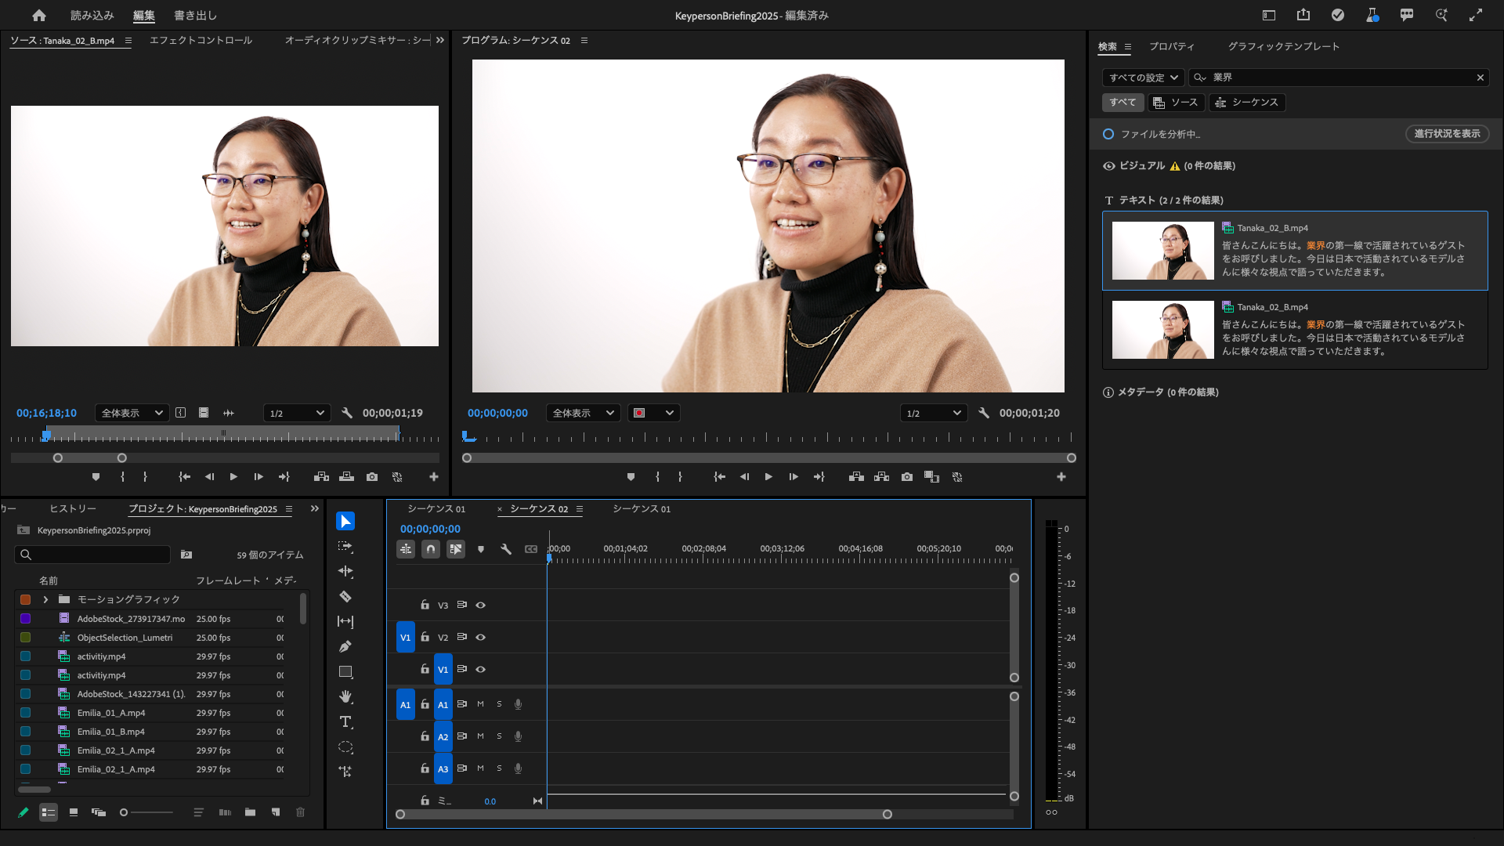This screenshot has height=846, width=1504.
Task: Click Export Frame camera in Program monitor
Action: click(x=907, y=477)
